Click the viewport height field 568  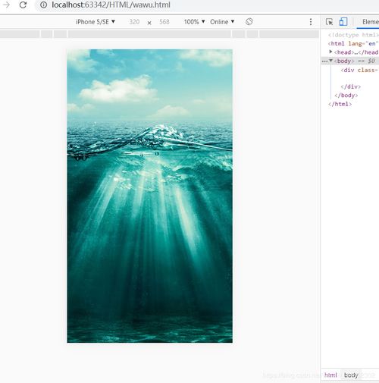coord(164,22)
